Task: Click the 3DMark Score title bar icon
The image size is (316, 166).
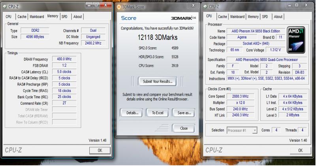Action: pos(119,7)
